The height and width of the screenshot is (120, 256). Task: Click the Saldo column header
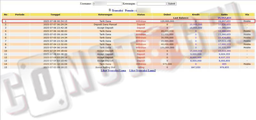pos(224,14)
